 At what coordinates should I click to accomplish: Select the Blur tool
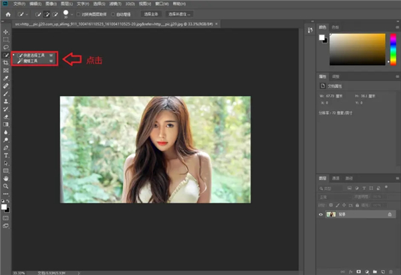[x=5, y=132]
